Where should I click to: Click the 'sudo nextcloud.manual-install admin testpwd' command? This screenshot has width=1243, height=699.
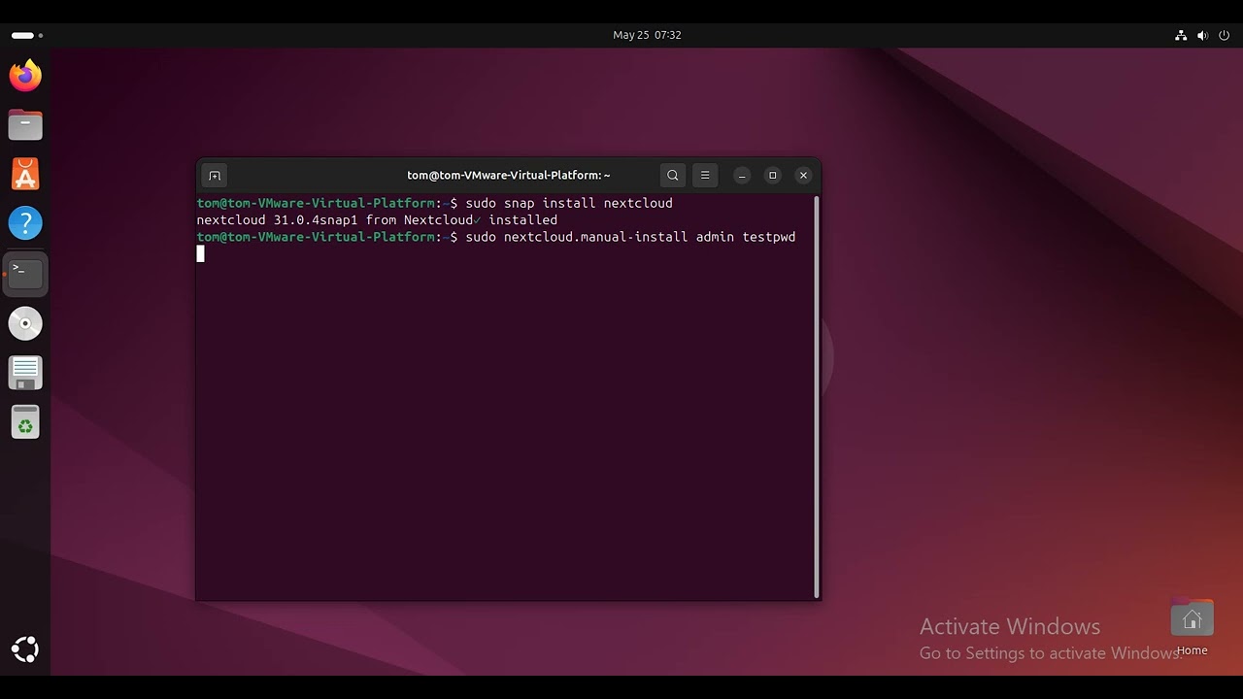pos(630,237)
